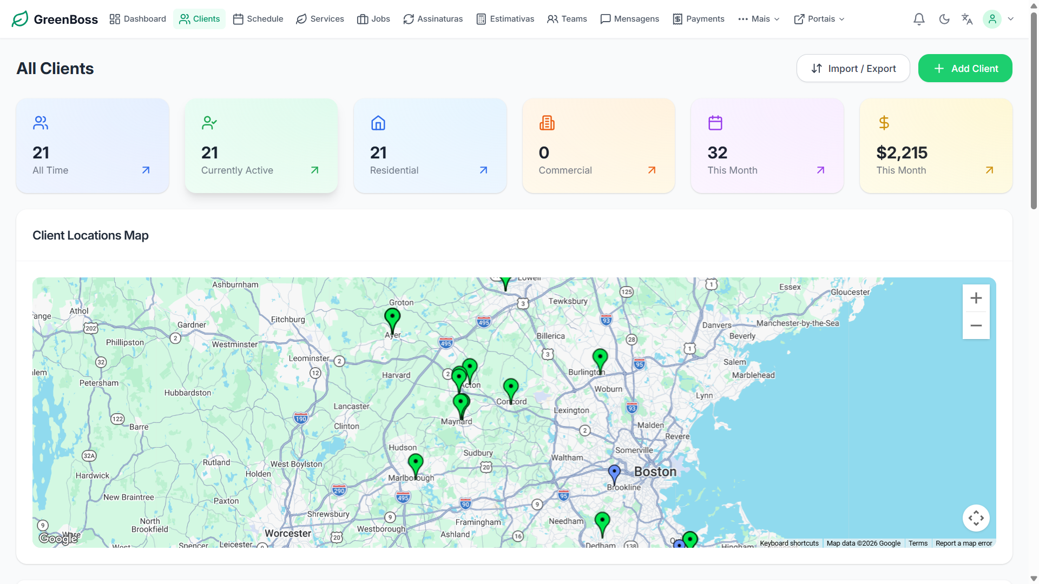Open Keyboard shortcuts on the map
Image resolution: width=1039 pixels, height=584 pixels.
pos(788,543)
